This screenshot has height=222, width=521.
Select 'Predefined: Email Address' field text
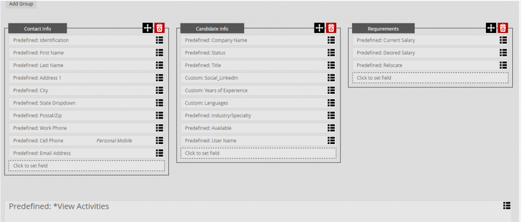42,153
